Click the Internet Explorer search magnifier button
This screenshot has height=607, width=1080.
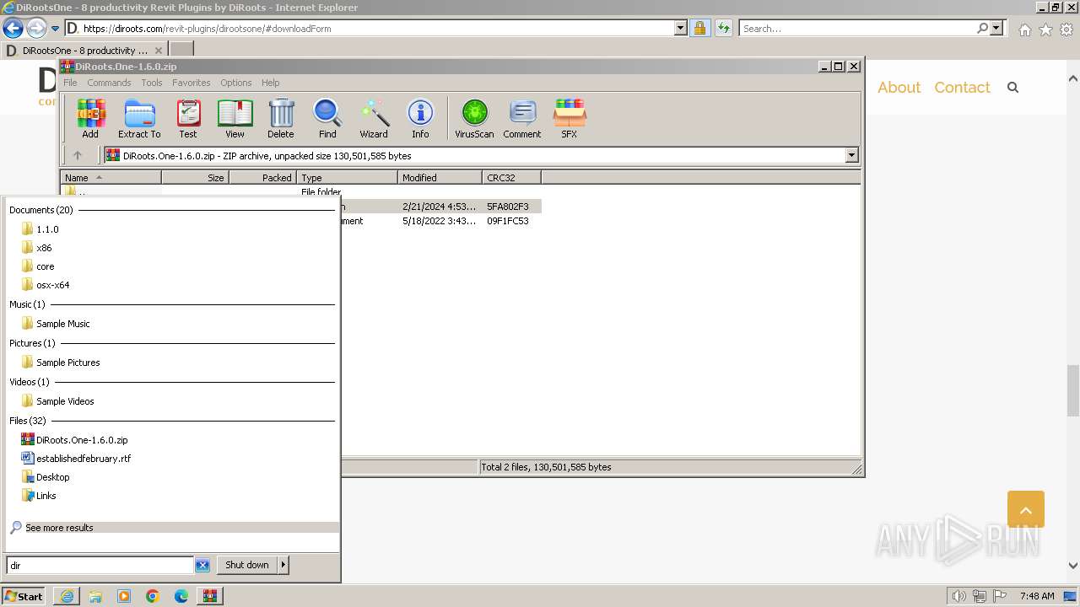coord(982,28)
